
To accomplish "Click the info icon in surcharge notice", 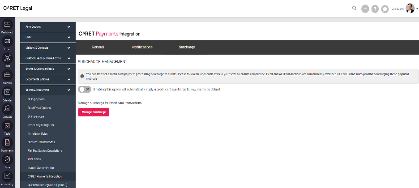I will [x=82, y=77].
